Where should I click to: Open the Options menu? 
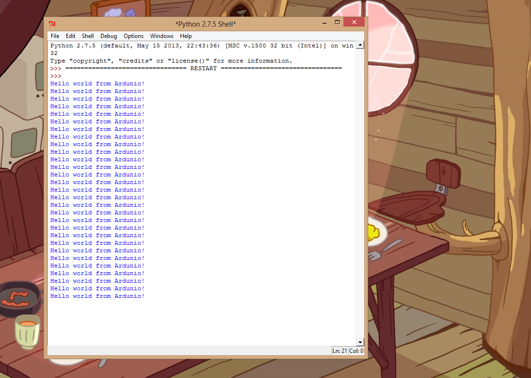click(134, 36)
